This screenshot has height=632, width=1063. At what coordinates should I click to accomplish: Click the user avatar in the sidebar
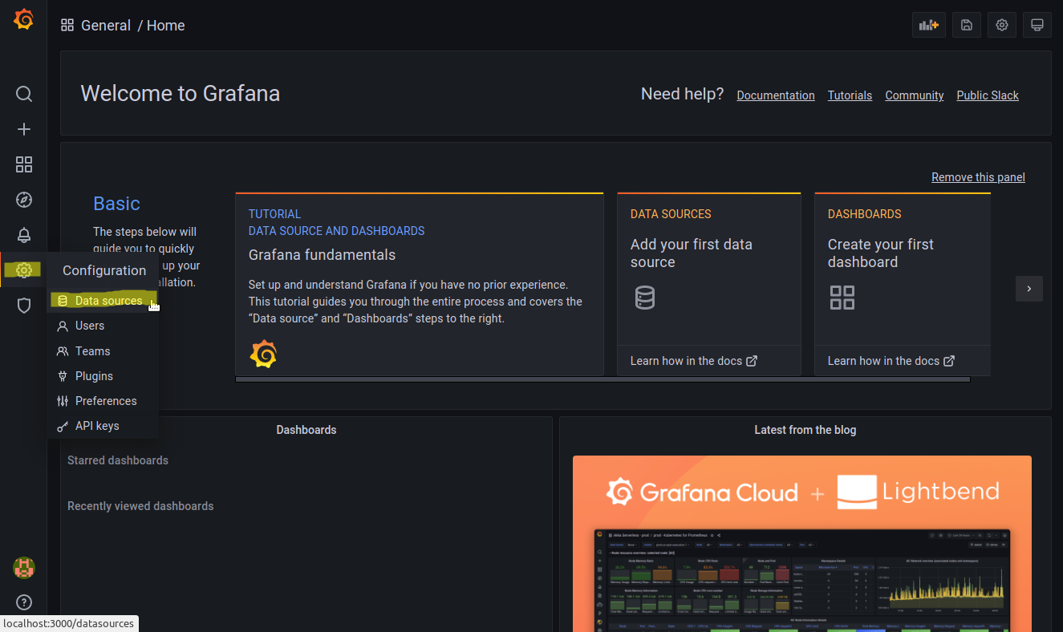pyautogui.click(x=24, y=568)
